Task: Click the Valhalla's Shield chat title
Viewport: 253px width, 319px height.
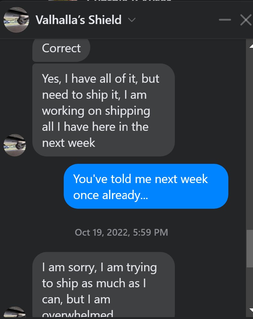Action: click(79, 20)
